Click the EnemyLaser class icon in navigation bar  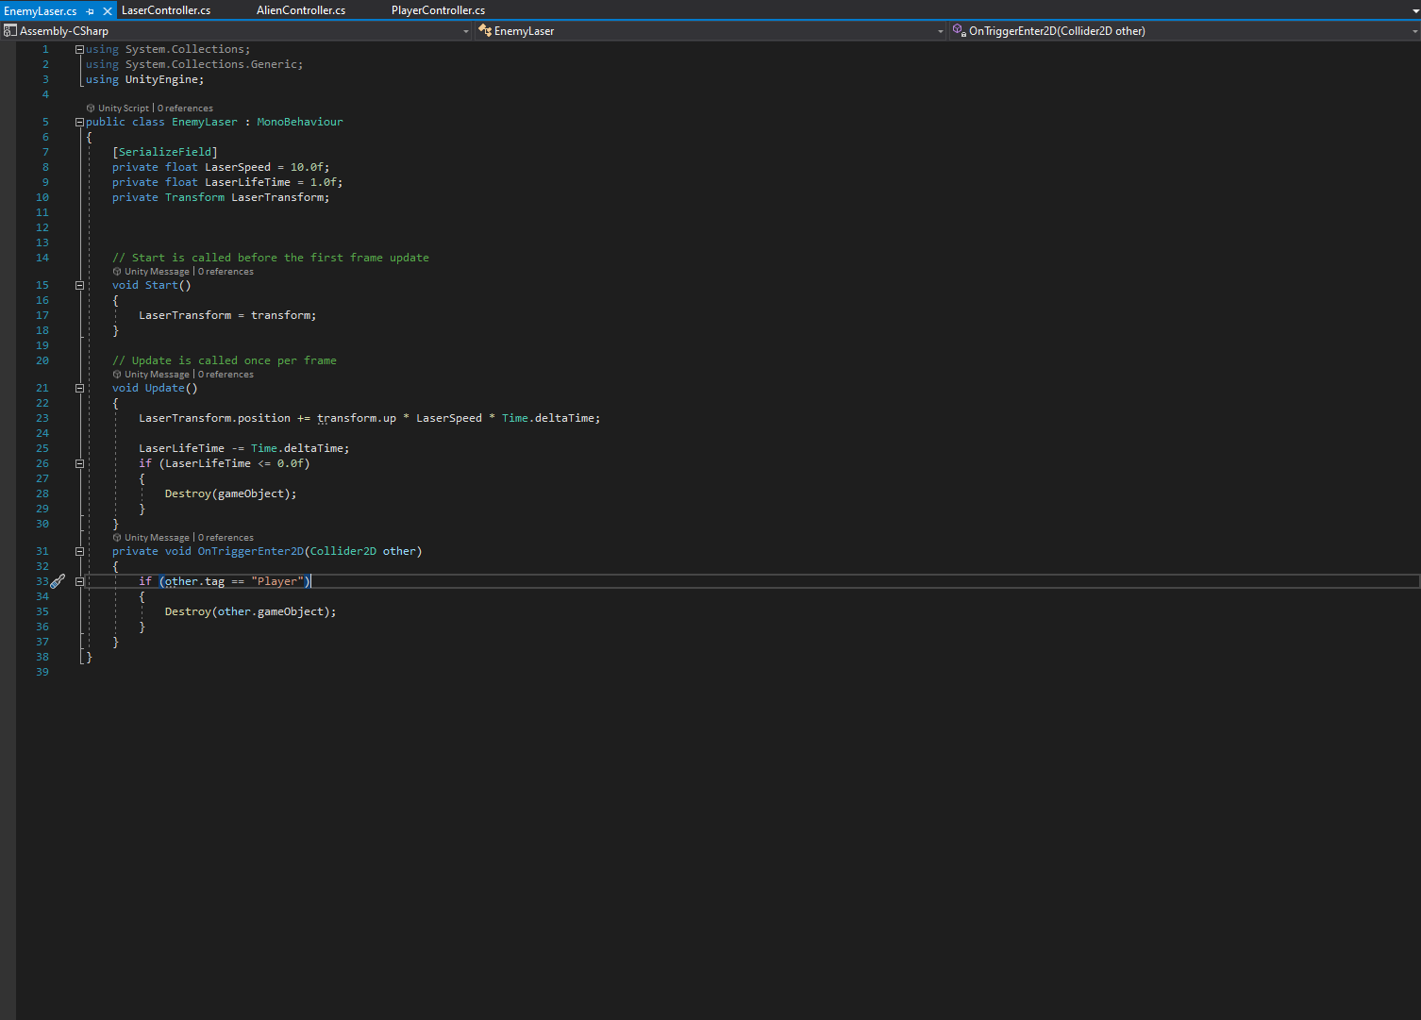coord(485,31)
